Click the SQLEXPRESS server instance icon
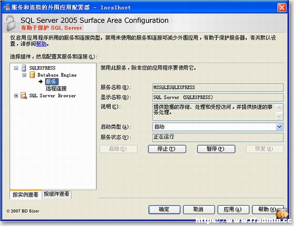The image size is (294, 226). click(x=24, y=68)
